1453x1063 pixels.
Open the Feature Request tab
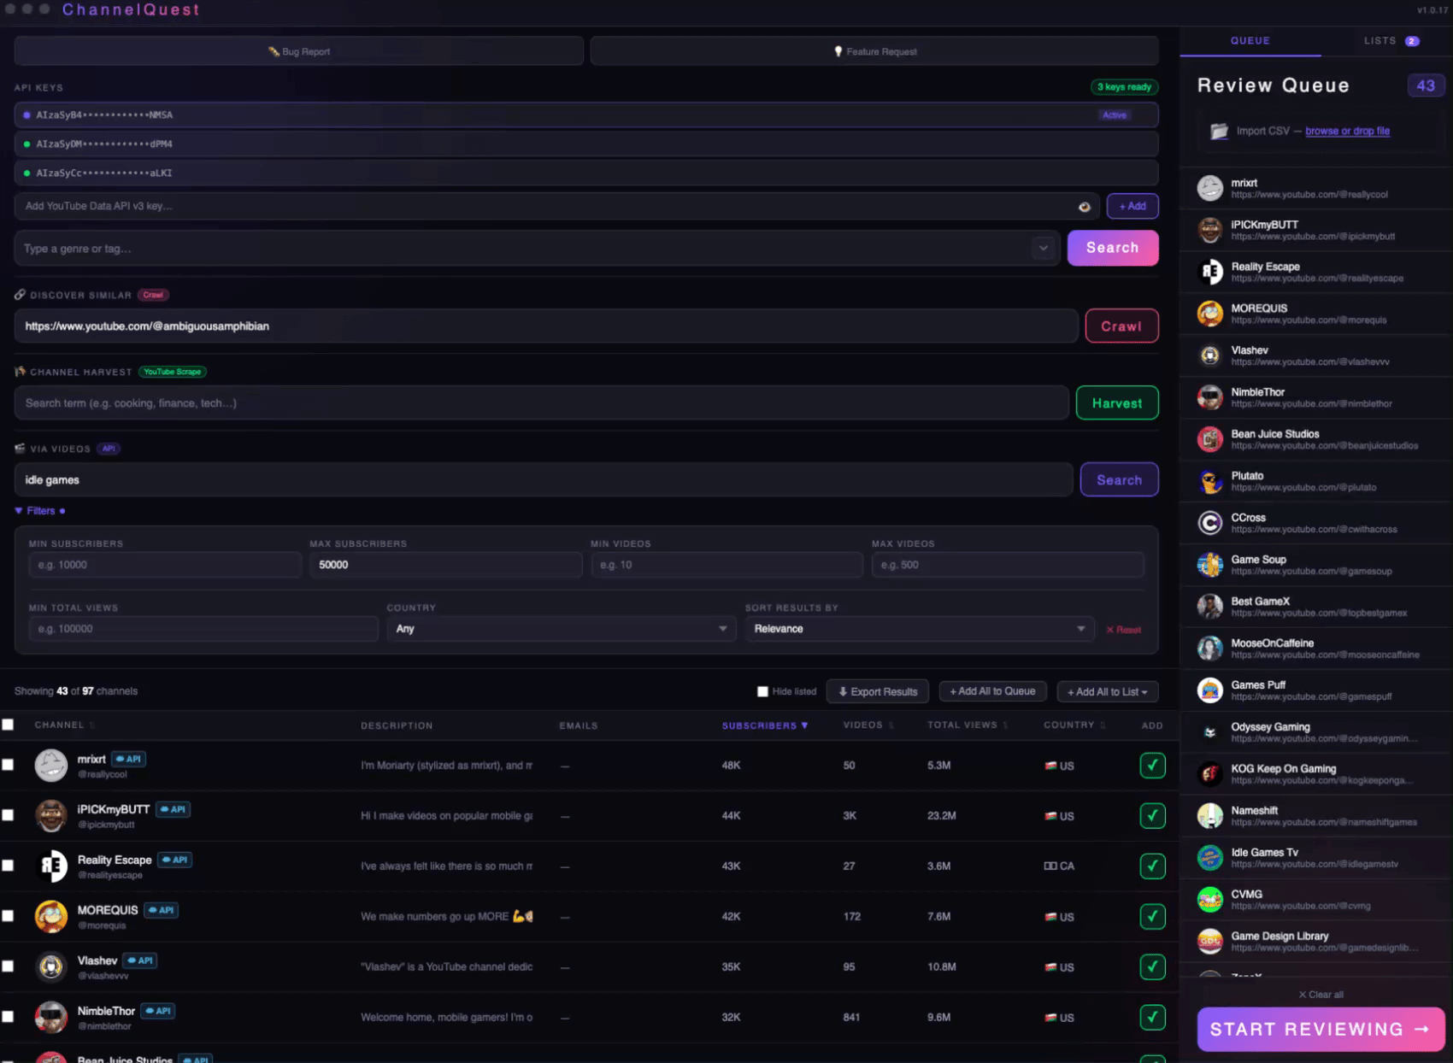click(x=874, y=51)
